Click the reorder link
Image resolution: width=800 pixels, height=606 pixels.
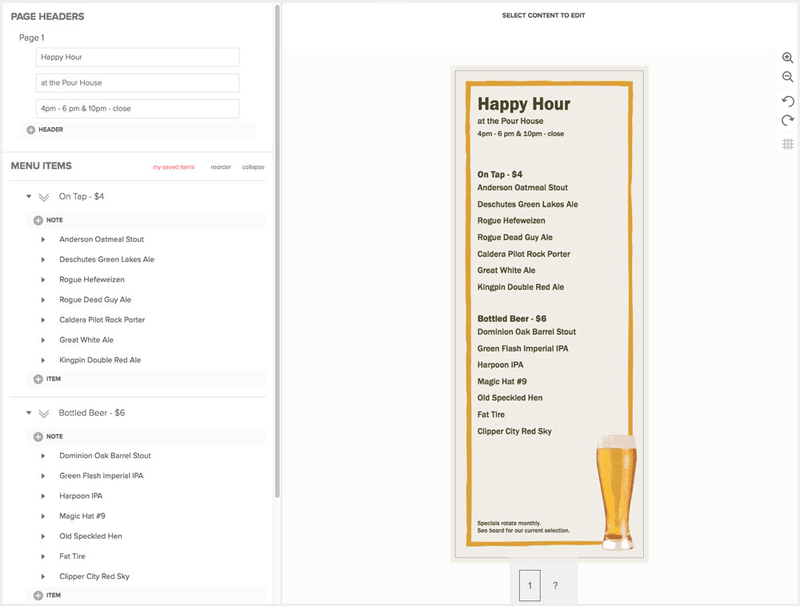221,167
